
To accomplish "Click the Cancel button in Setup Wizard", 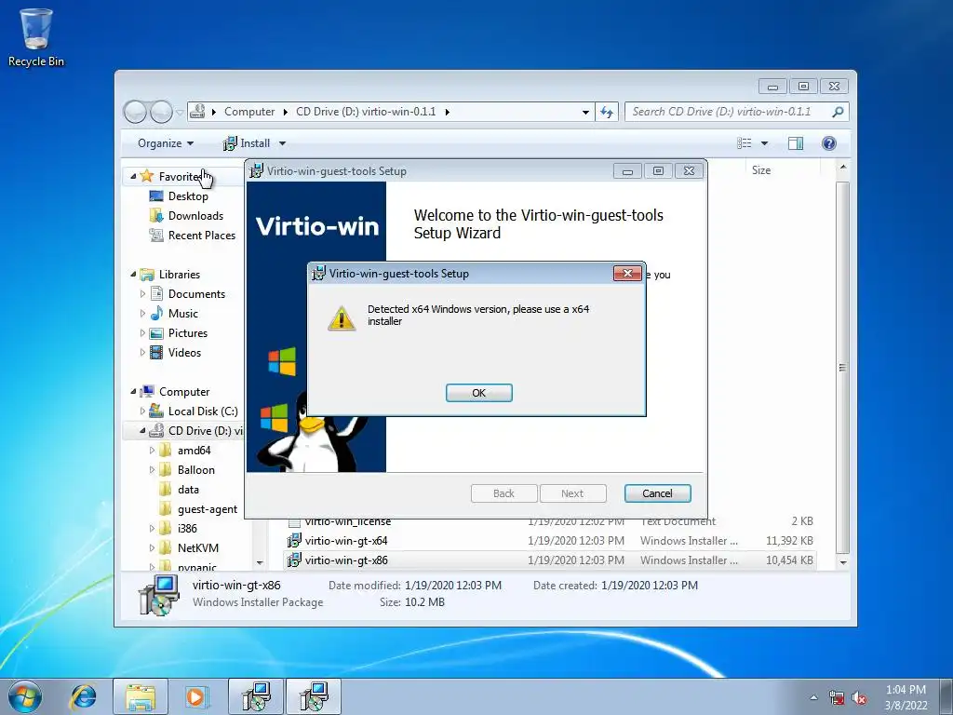I will (x=658, y=493).
